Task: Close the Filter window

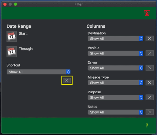Action: click(x=5, y=4)
